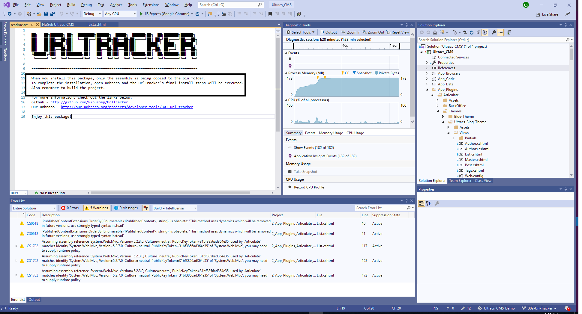Screen dimensions: 582x314
Task: Start IIS Express with green play icon
Action: pyautogui.click(x=141, y=14)
